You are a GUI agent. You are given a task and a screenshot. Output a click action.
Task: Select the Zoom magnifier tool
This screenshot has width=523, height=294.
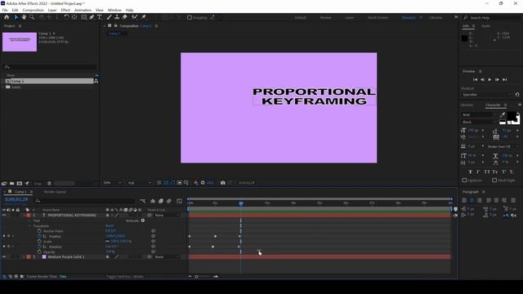coord(32,17)
